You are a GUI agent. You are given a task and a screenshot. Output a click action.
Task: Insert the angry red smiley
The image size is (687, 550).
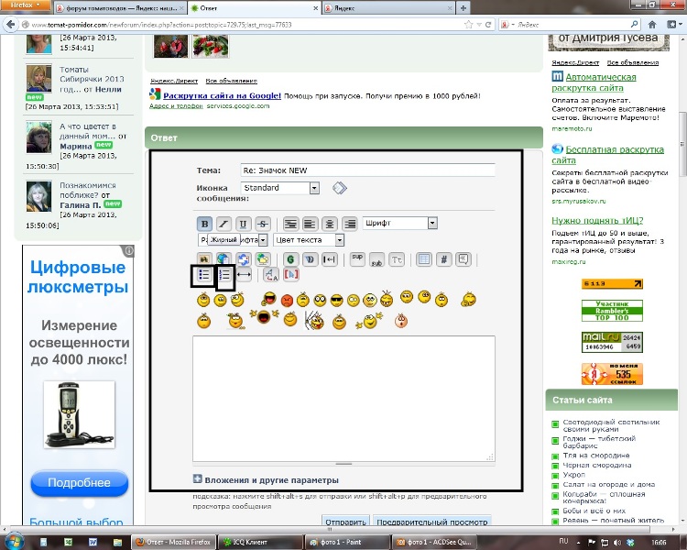tap(288, 299)
